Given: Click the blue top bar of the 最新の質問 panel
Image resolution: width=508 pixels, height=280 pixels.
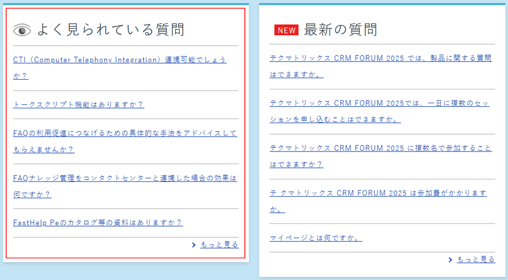Looking at the screenshot, I should pyautogui.click(x=383, y=4).
